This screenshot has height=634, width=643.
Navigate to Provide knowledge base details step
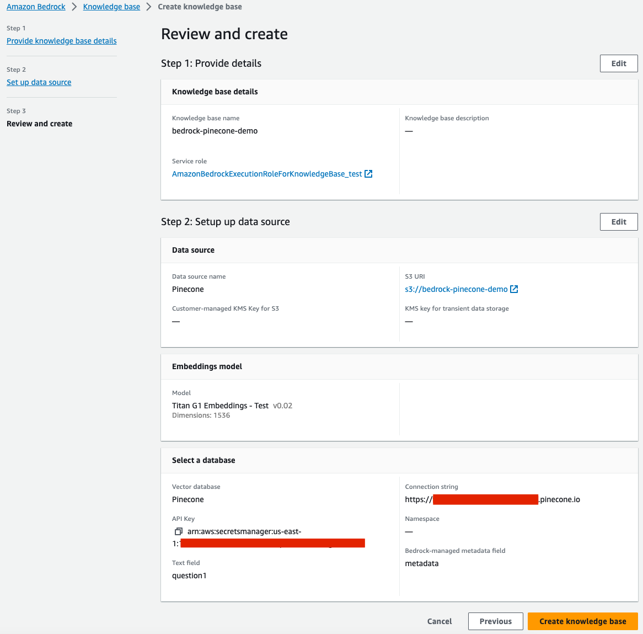point(62,41)
